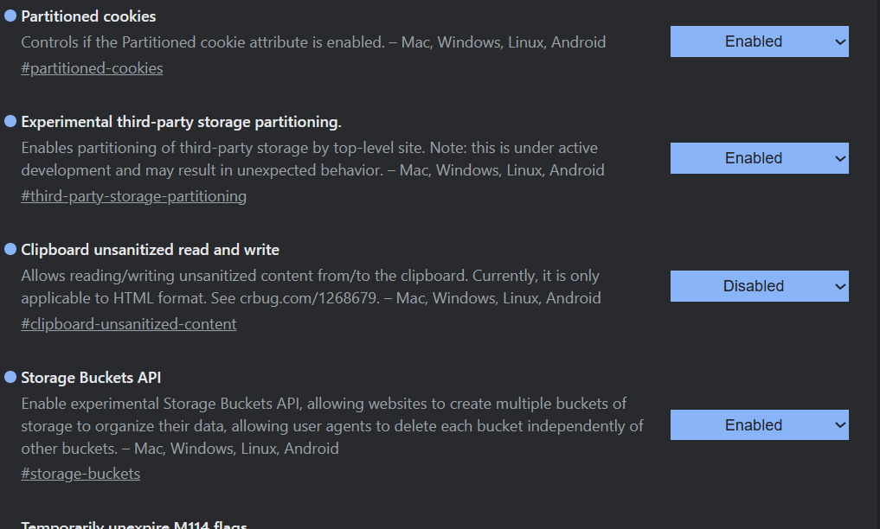Click the Storage Buckets API description paragraph

332,426
